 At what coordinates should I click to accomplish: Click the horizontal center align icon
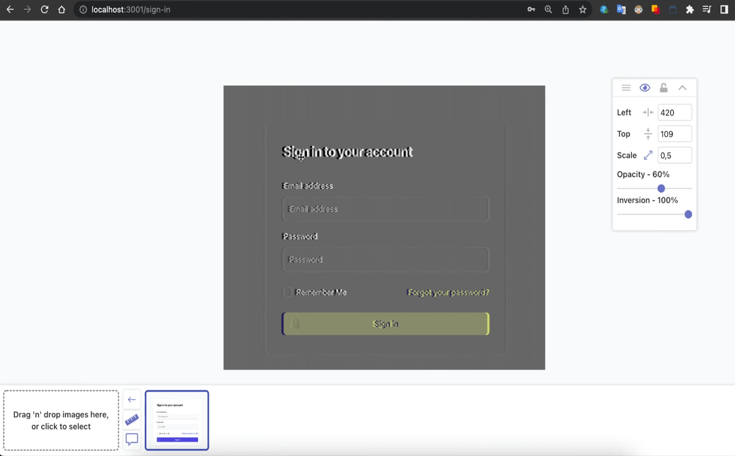(648, 113)
